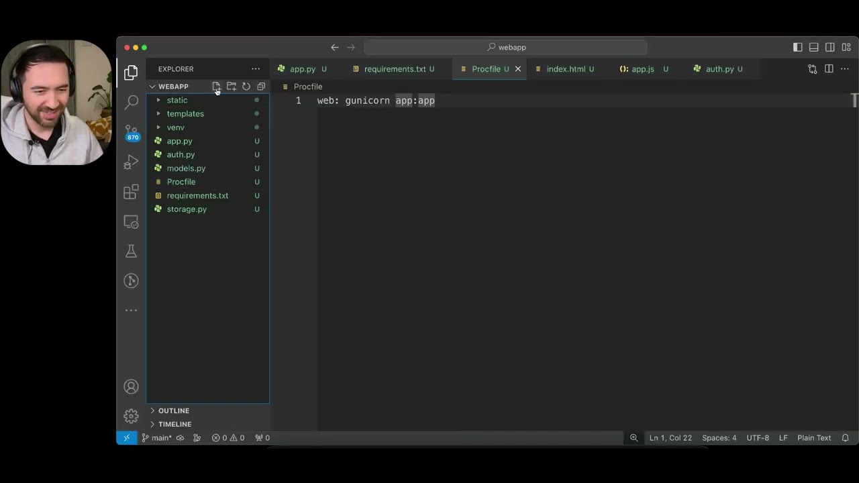Change language mode Plain Text
Image resolution: width=859 pixels, height=483 pixels.
coord(814,437)
